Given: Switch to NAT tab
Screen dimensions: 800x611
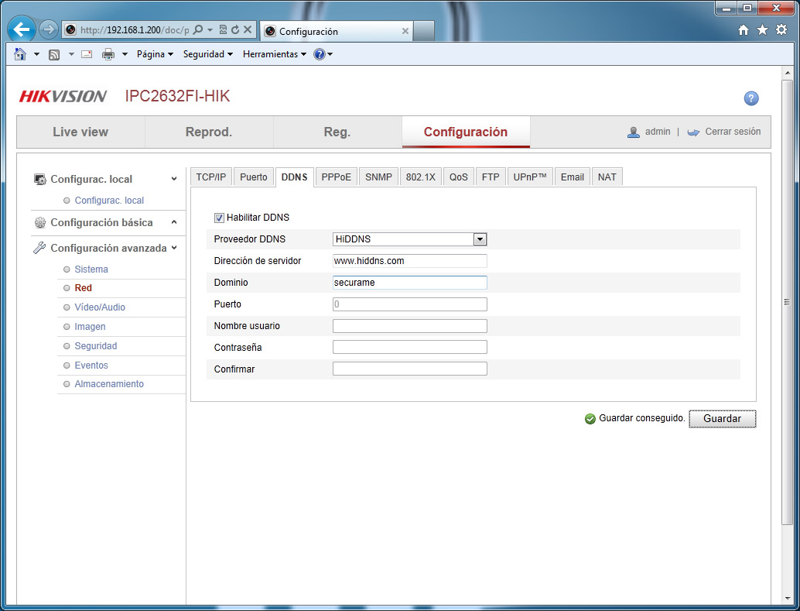Looking at the screenshot, I should click(x=607, y=177).
